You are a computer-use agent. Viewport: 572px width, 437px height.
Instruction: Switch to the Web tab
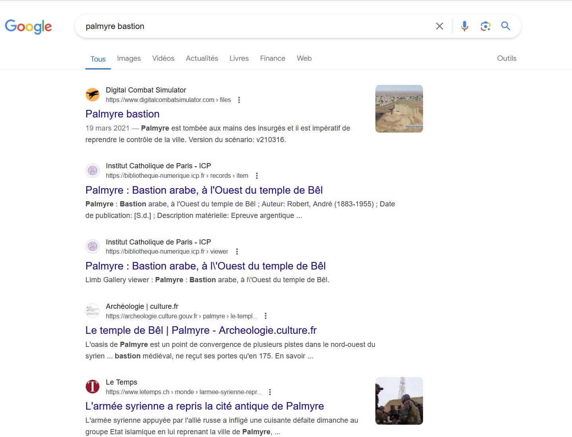click(x=304, y=58)
